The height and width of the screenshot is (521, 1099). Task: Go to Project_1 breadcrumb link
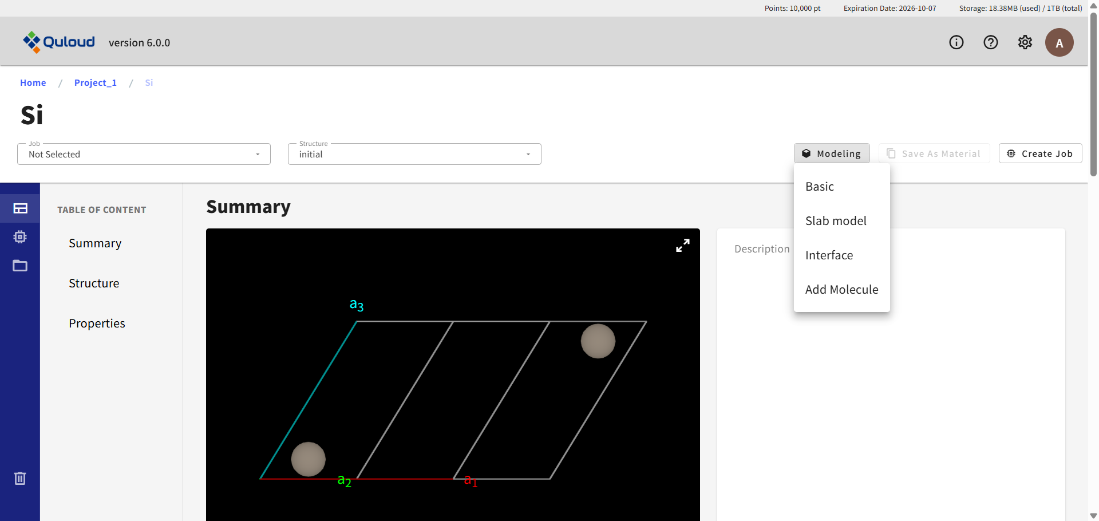[95, 83]
